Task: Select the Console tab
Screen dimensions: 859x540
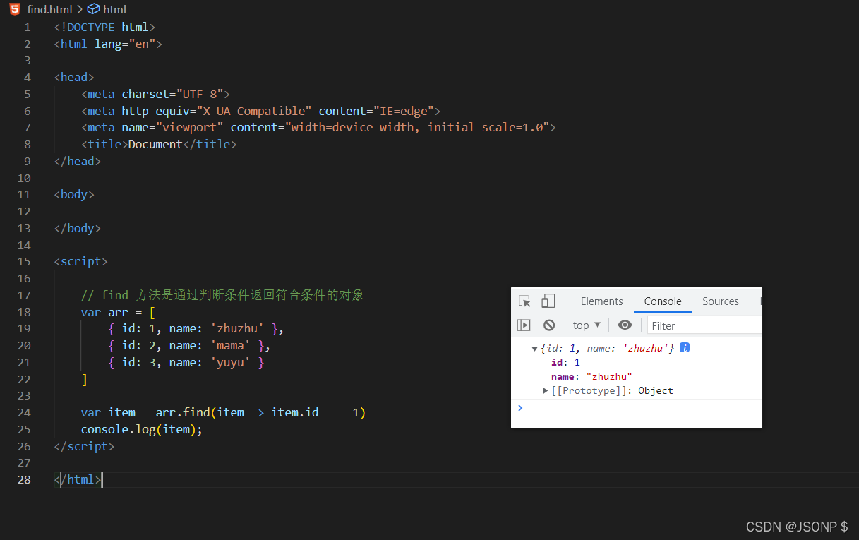Action: (x=663, y=301)
